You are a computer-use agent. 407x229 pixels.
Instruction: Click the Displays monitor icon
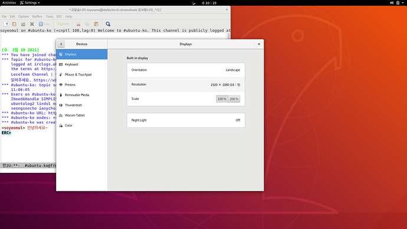coord(61,54)
